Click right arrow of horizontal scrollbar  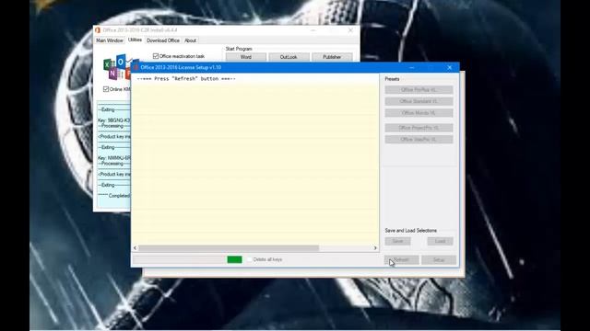pos(375,248)
